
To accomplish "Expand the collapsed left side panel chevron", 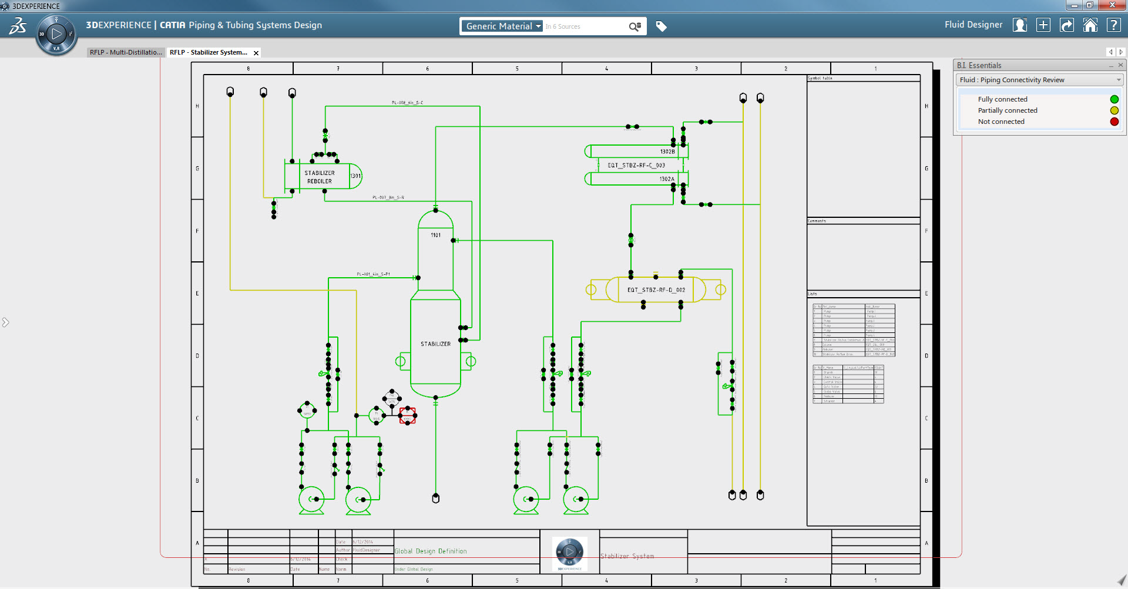I will [x=6, y=322].
